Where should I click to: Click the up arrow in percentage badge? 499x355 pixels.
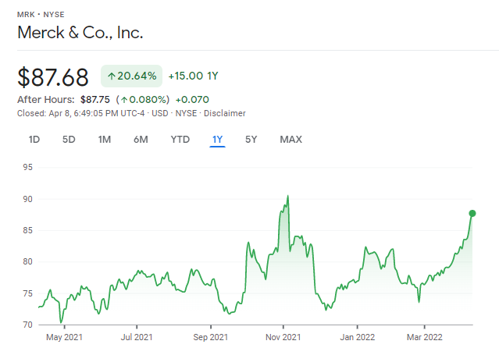(112, 76)
